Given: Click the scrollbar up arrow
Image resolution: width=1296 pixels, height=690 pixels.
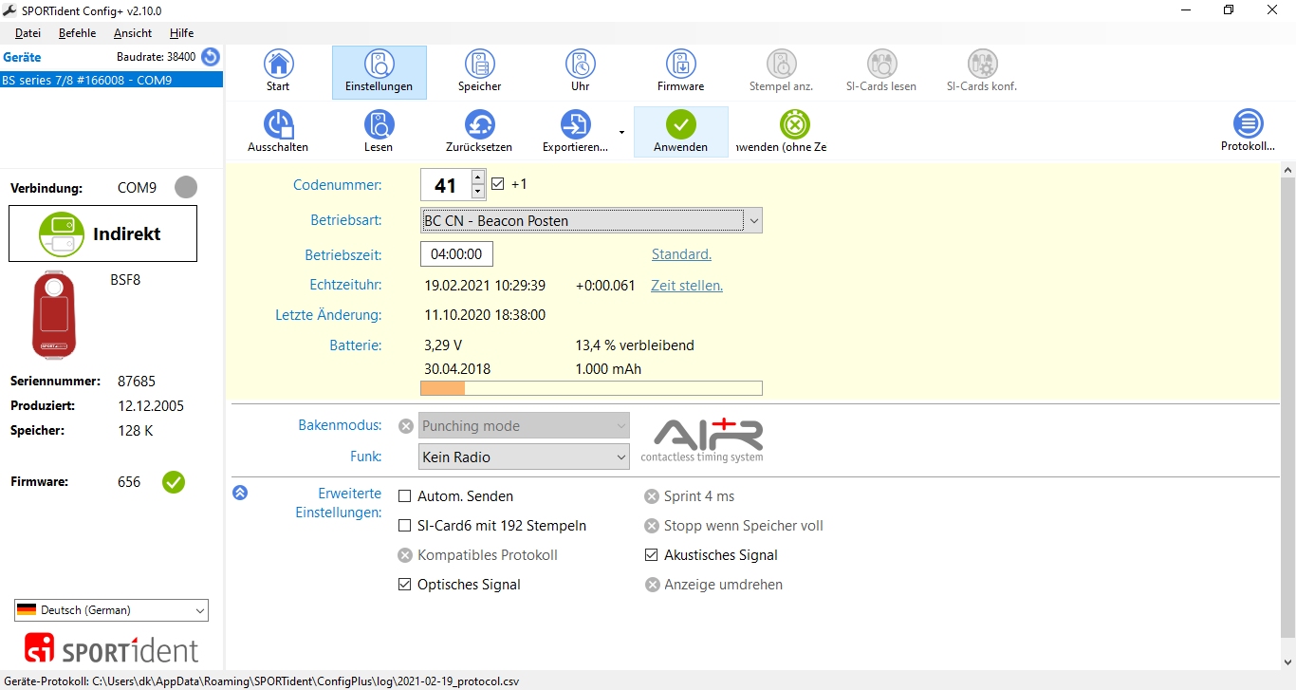Looking at the screenshot, I should 1287,170.
